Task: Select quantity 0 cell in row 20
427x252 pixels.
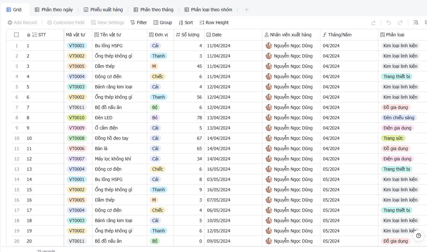Action: coord(189,241)
